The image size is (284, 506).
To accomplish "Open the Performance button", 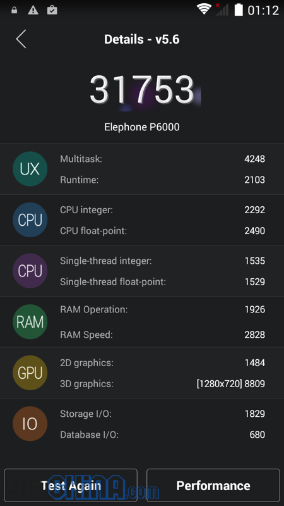I will [213, 485].
